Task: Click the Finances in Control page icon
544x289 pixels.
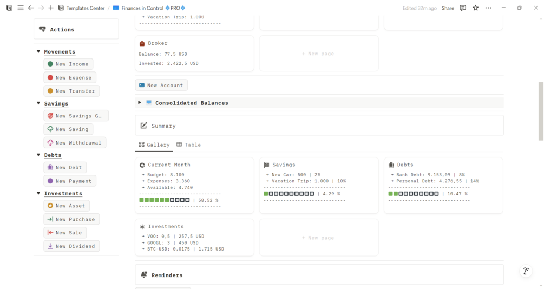Action: [116, 8]
